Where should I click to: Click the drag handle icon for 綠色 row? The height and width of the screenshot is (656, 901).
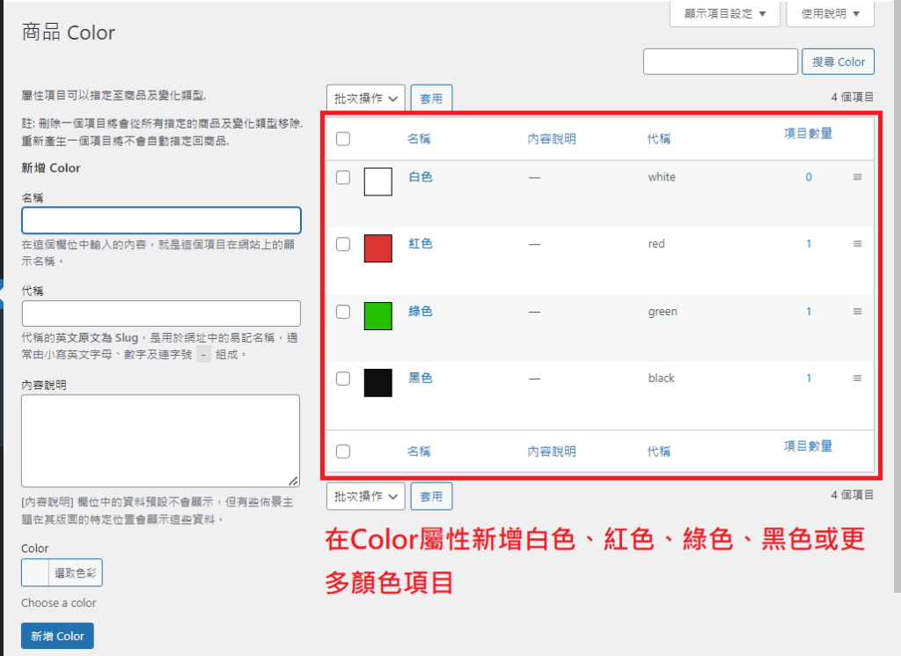tap(857, 311)
